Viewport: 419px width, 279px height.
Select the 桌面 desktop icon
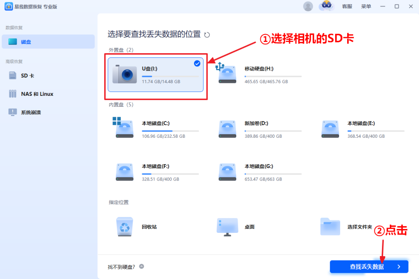(x=227, y=227)
